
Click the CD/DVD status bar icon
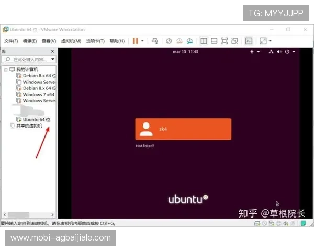pyautogui.click(x=264, y=223)
